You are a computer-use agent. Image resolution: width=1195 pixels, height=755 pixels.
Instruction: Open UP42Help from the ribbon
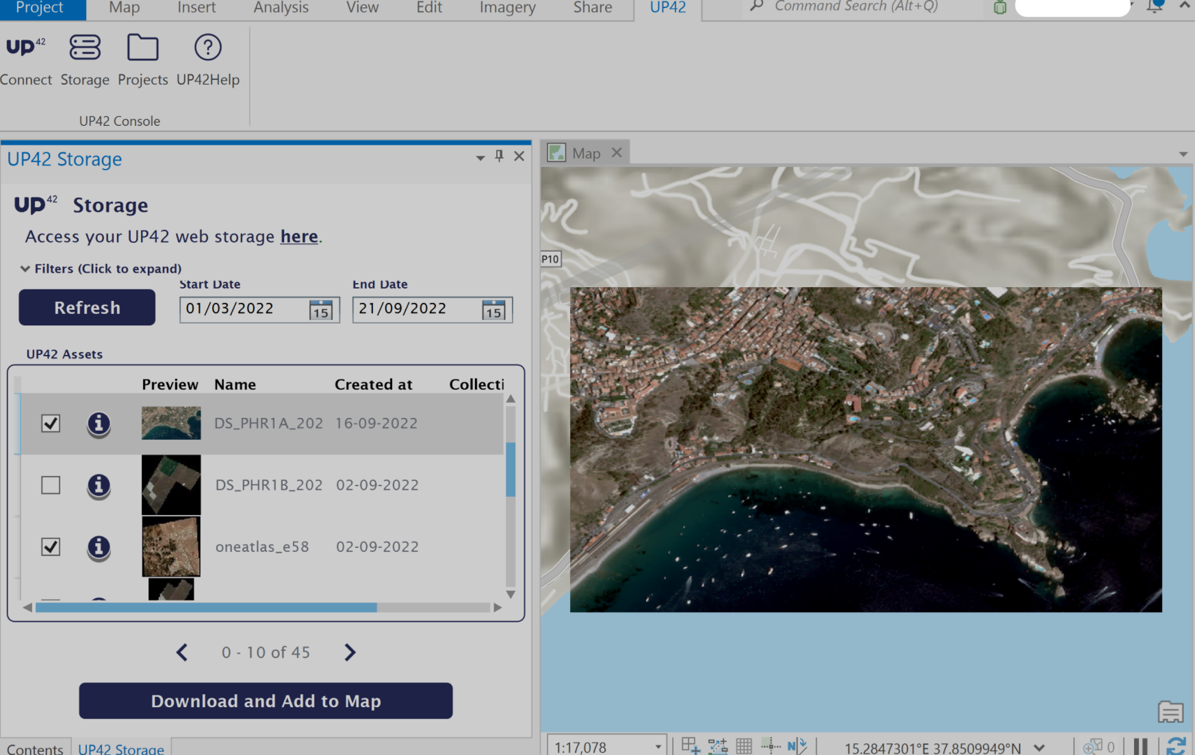pyautogui.click(x=207, y=60)
